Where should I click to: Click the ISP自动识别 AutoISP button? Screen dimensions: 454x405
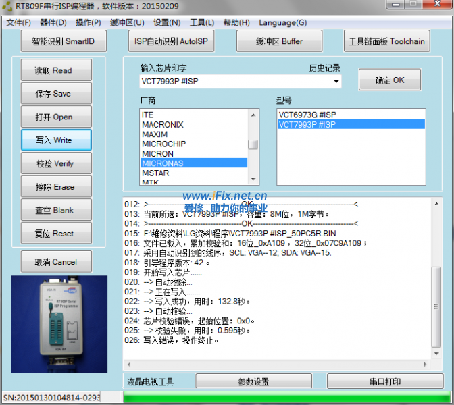point(171,41)
